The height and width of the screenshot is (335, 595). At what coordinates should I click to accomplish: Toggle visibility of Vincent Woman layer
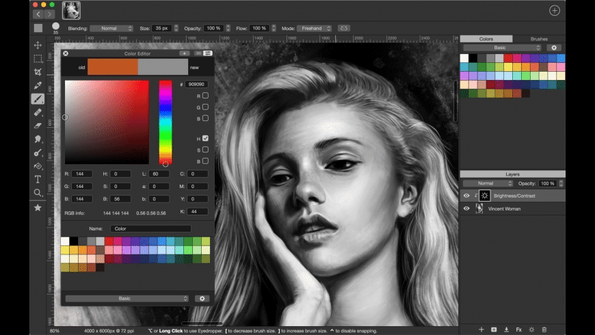(x=466, y=209)
